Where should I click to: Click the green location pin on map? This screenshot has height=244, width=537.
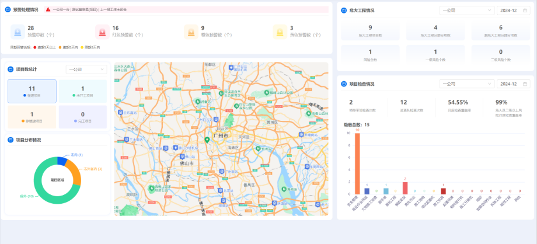(207, 140)
